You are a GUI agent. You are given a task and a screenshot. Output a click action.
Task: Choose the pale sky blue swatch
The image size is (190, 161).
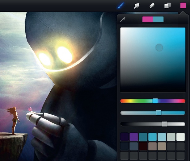[162, 137]
